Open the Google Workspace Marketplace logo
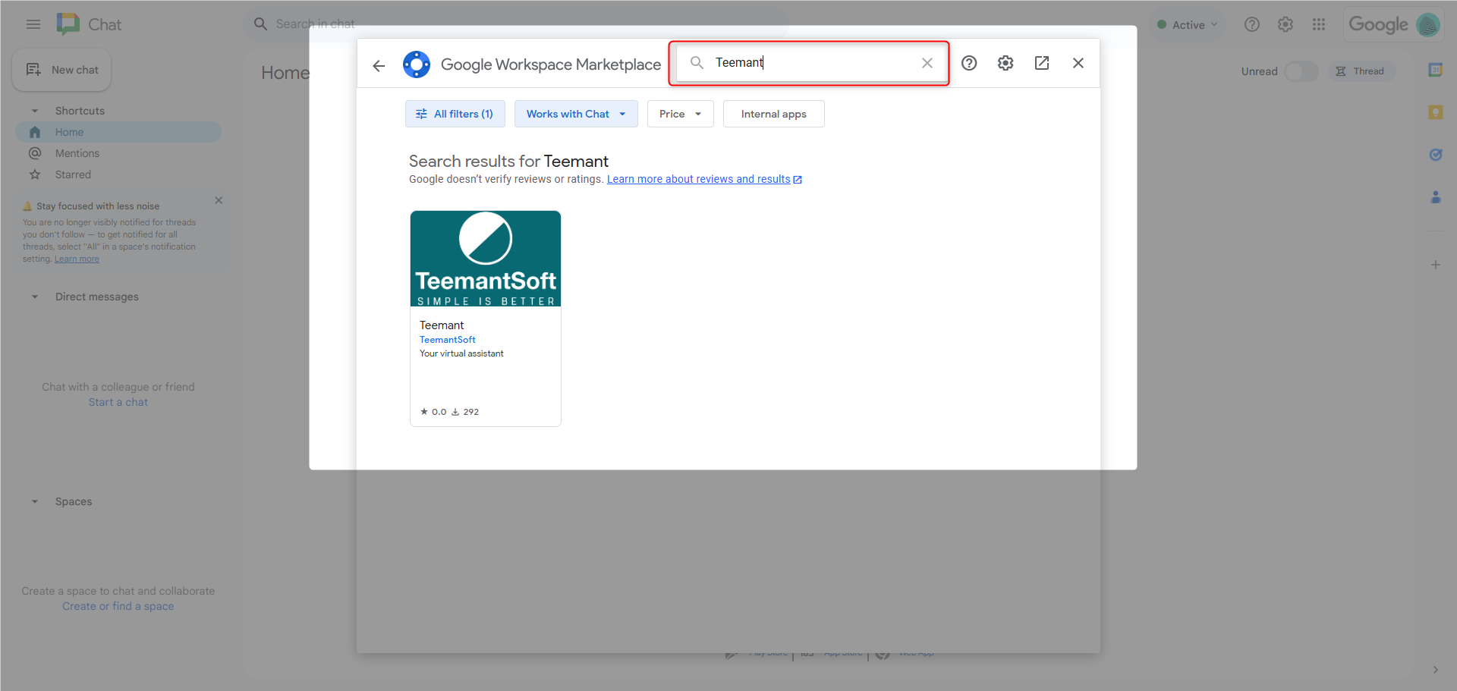 coord(417,64)
